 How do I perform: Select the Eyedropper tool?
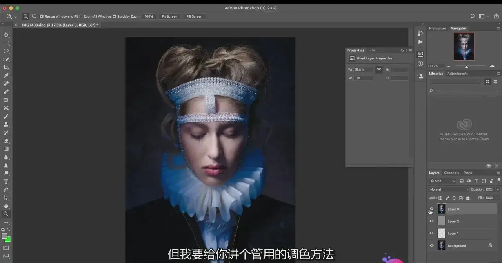[x=6, y=76]
